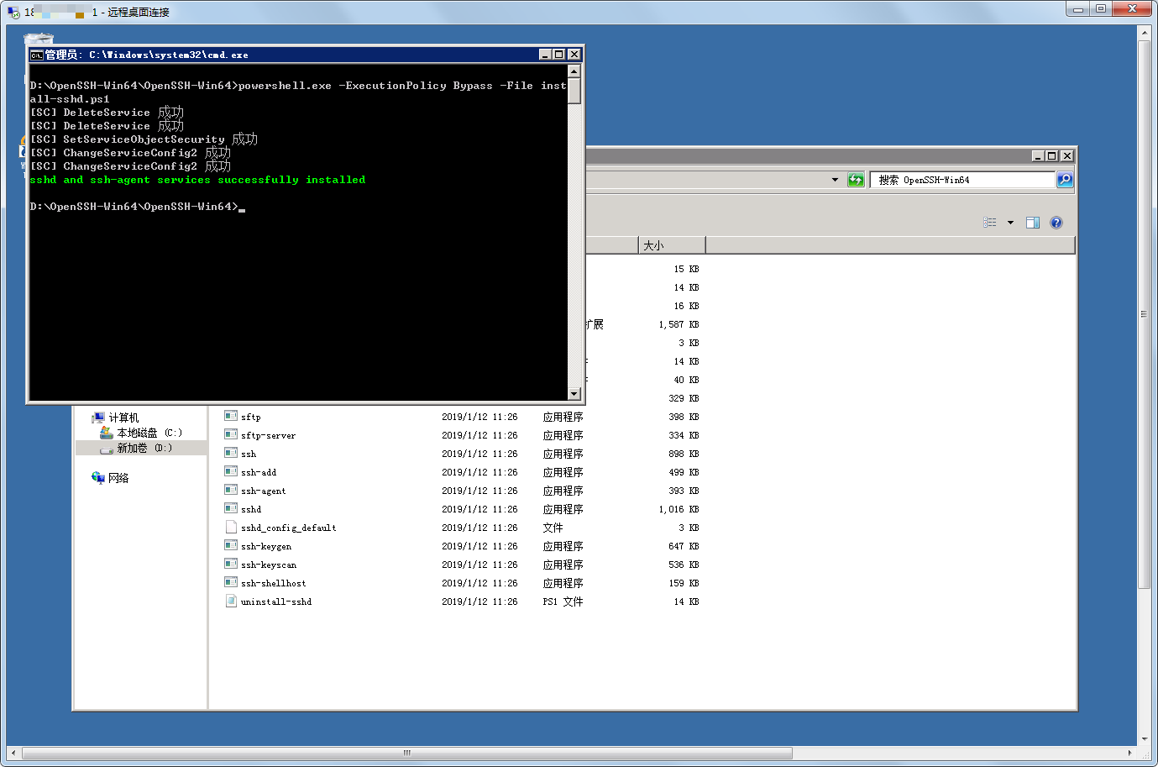This screenshot has width=1158, height=767.
Task: Select the sftp-server file icon
Action: [231, 434]
